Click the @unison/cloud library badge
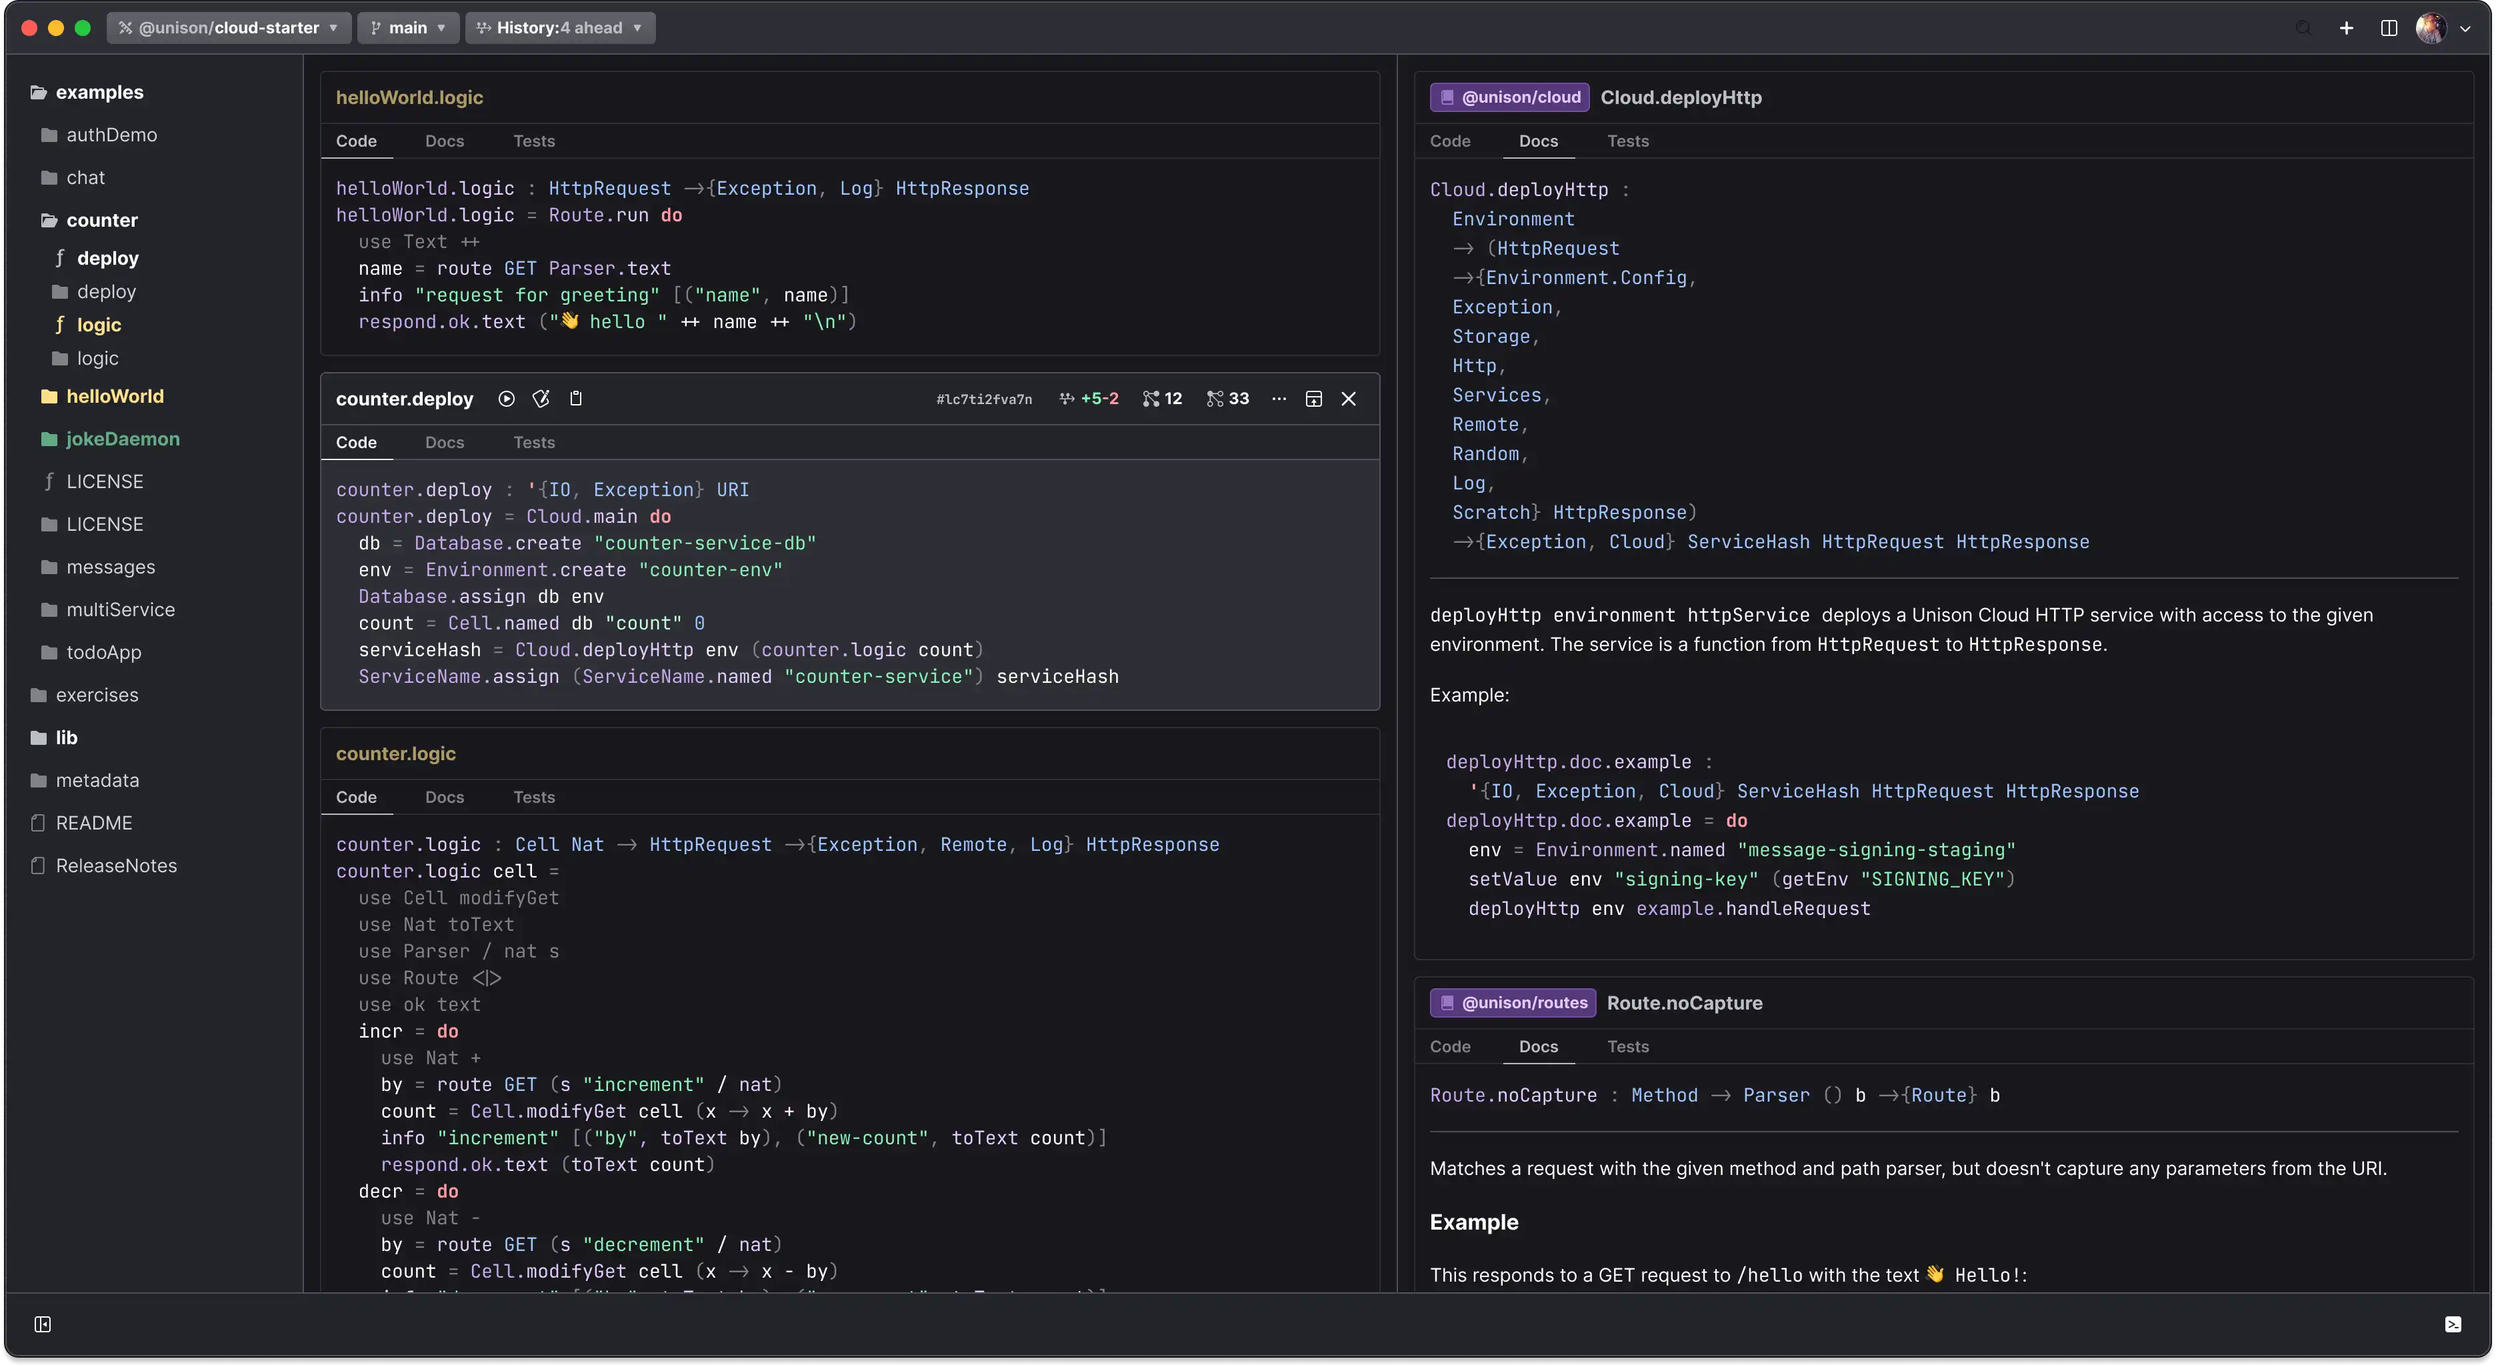Screen dimensions: 2496x1367 tap(1509, 97)
